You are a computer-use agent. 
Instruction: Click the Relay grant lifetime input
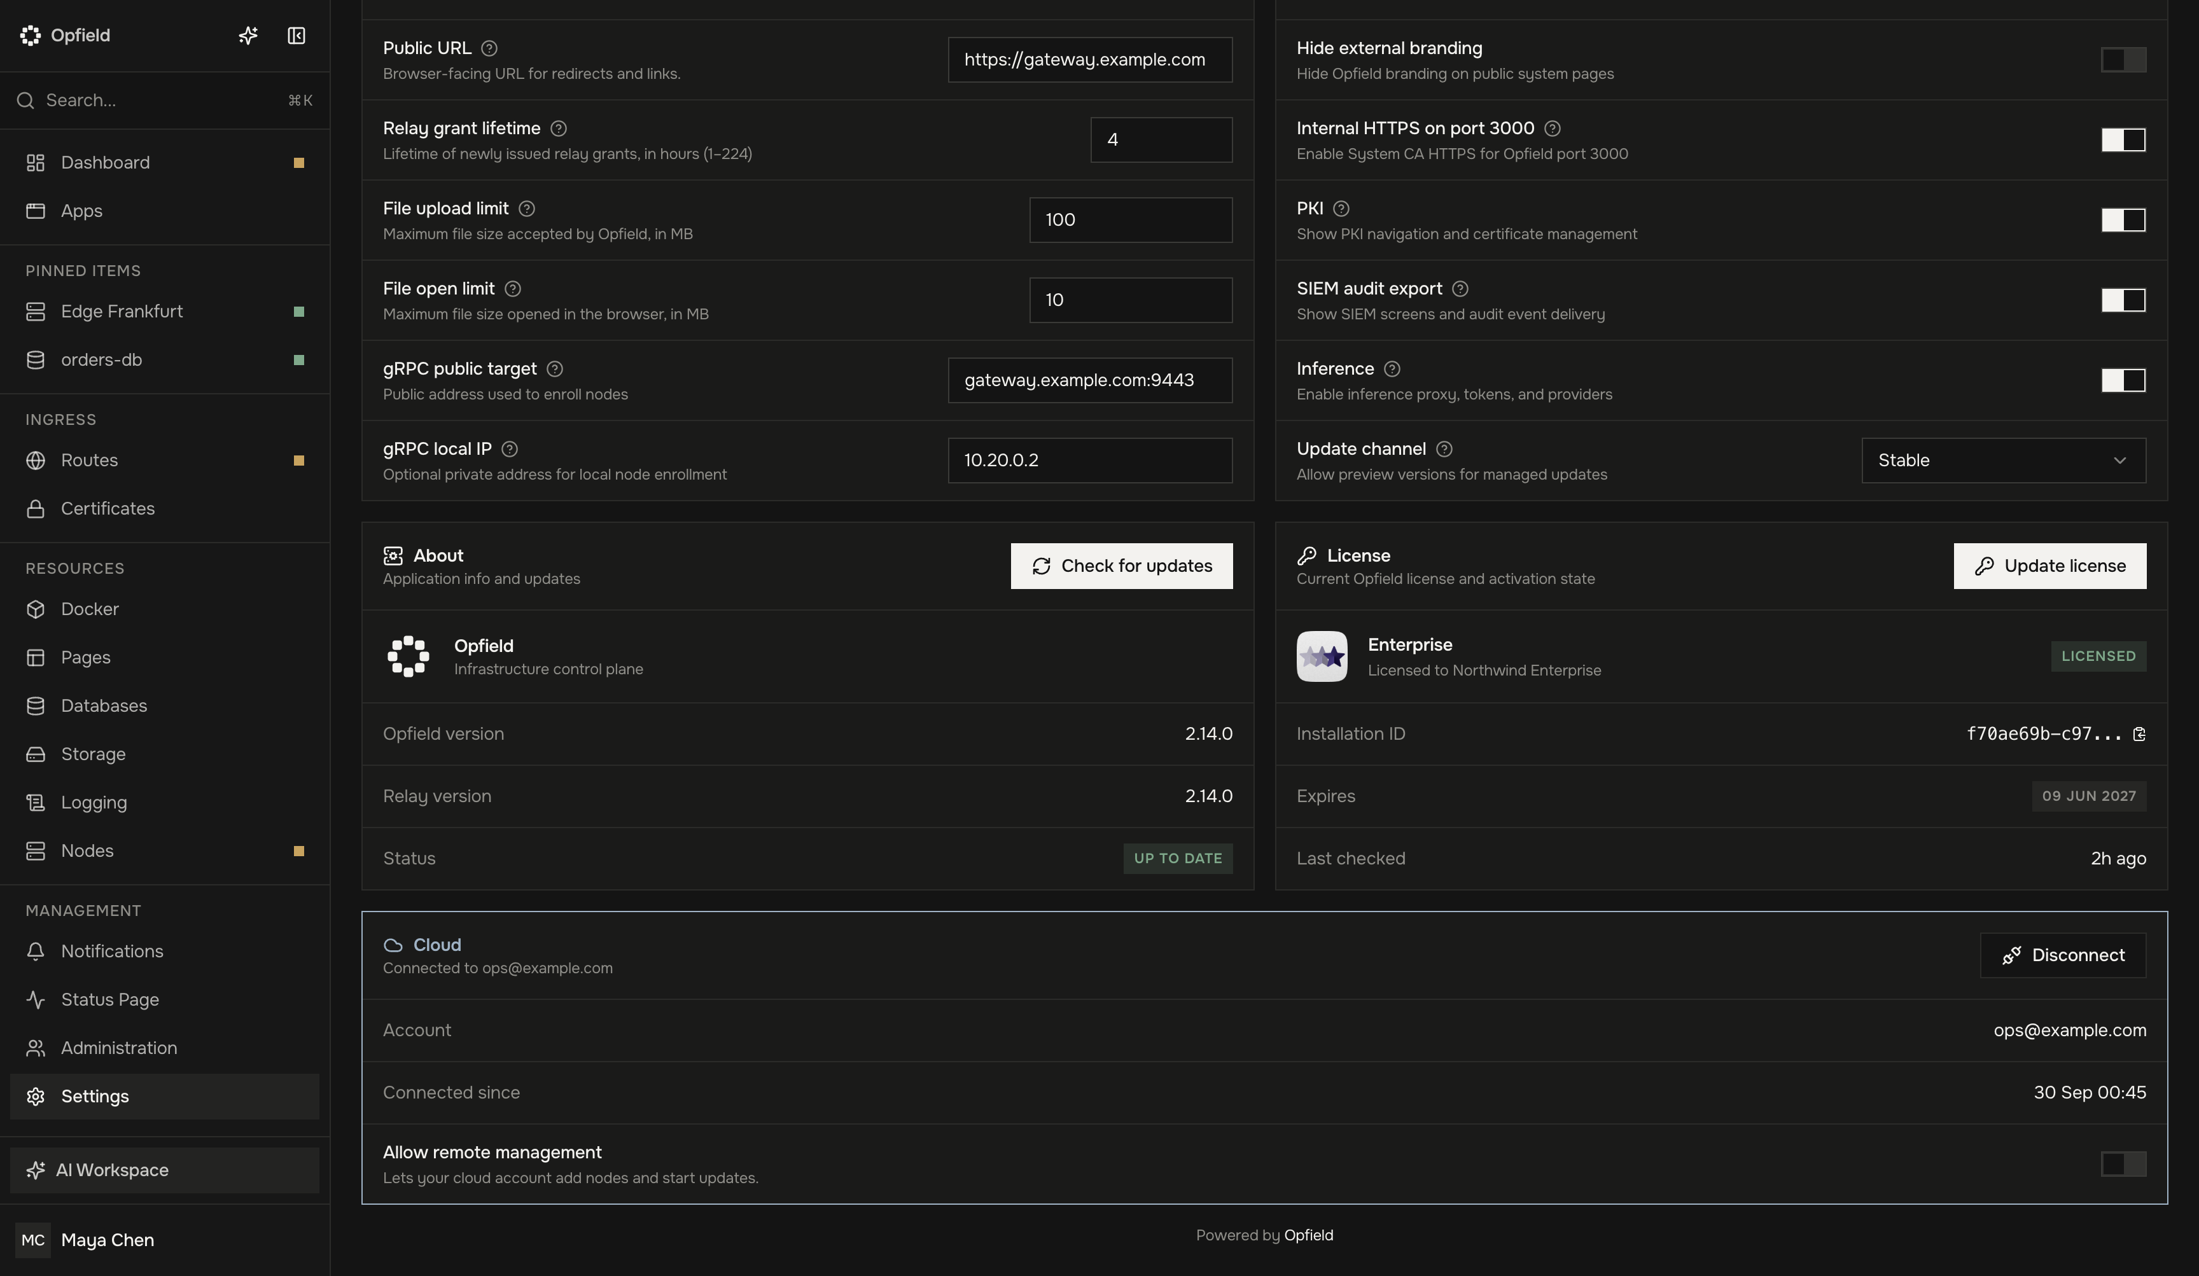(1161, 141)
